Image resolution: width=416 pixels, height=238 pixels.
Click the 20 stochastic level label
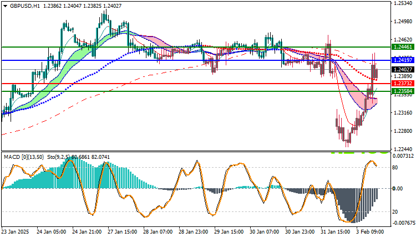tap(395, 212)
